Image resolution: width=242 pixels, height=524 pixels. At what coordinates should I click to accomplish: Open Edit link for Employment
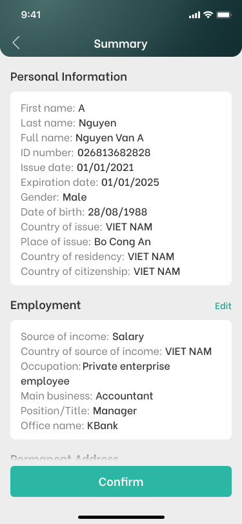pos(223,306)
